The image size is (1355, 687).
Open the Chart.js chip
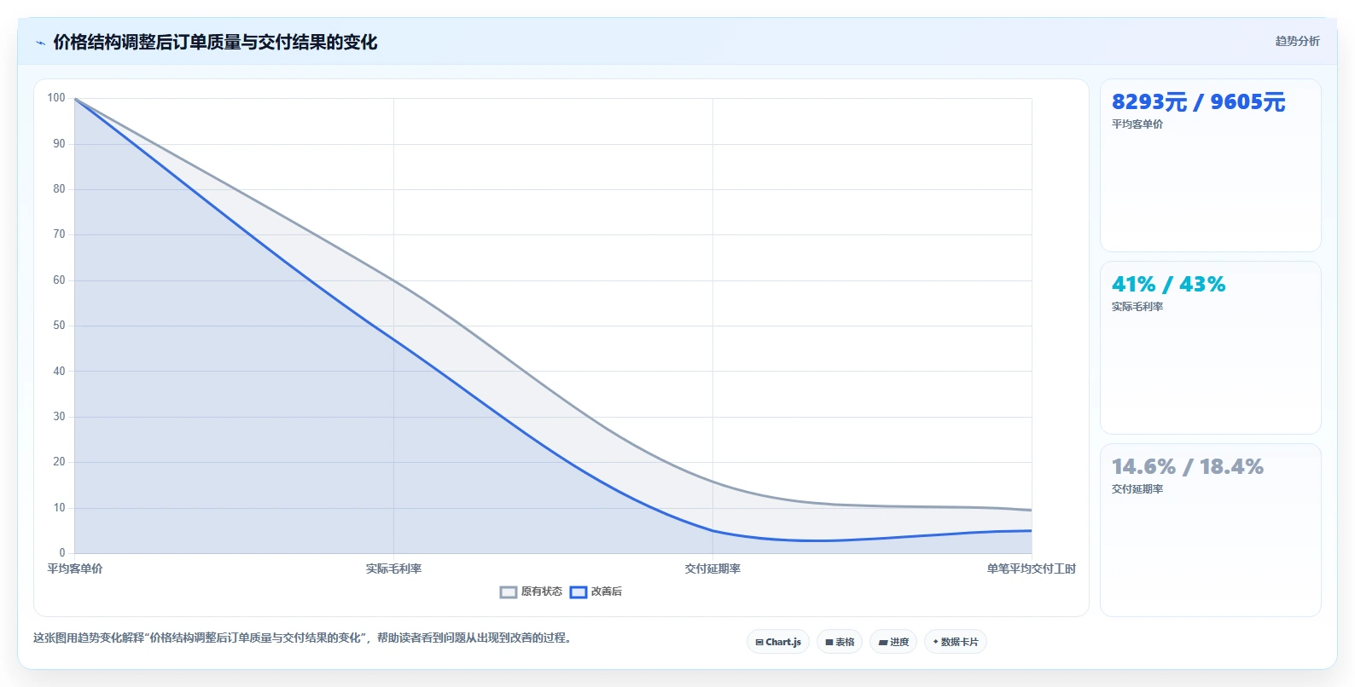coord(778,642)
